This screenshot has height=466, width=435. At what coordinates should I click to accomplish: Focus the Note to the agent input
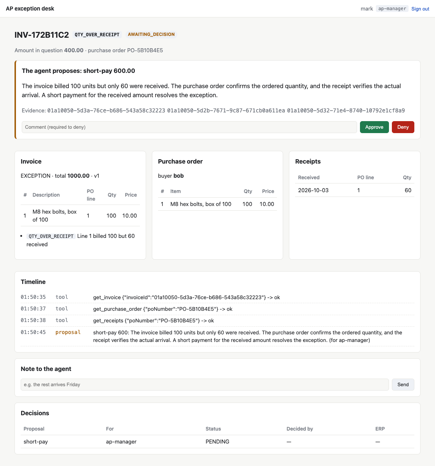205,385
